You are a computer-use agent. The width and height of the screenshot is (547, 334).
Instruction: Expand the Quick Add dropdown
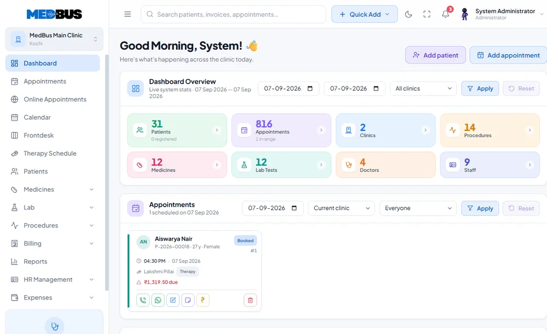click(x=364, y=14)
